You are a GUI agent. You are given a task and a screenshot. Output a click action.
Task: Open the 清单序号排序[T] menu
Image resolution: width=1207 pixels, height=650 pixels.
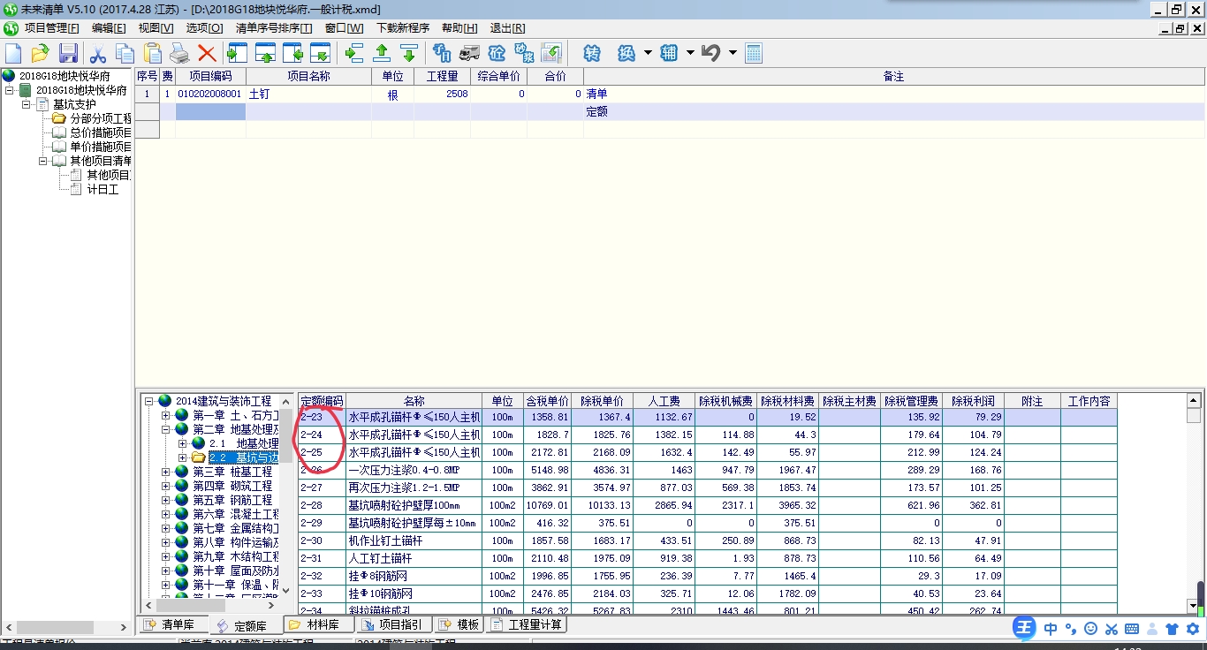pos(274,28)
